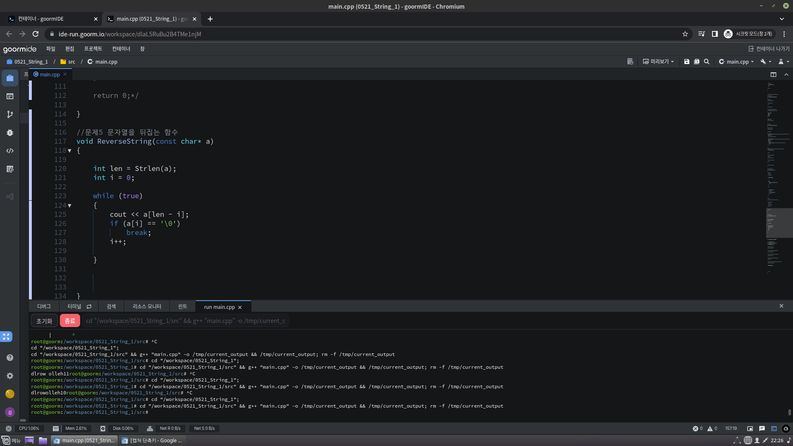Click the goorm security file toolbar icon
This screenshot has width=793, height=446.
[630, 62]
